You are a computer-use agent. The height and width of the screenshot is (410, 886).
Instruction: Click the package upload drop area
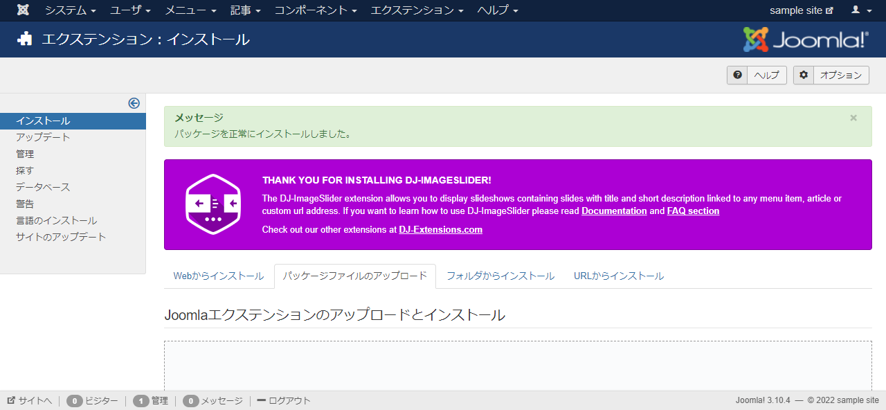coord(517,366)
